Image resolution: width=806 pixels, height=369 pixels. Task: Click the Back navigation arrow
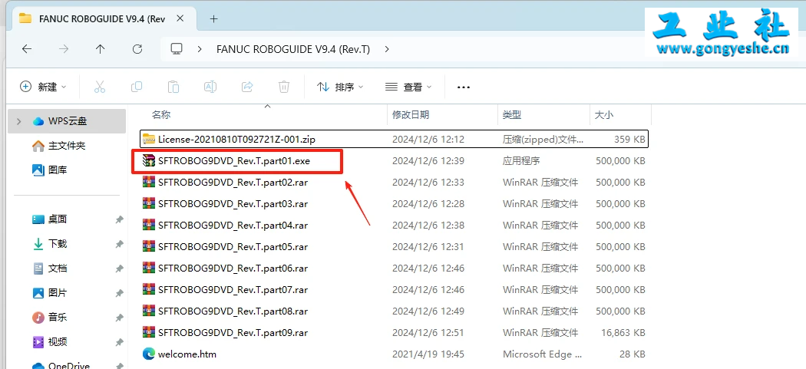[27, 49]
